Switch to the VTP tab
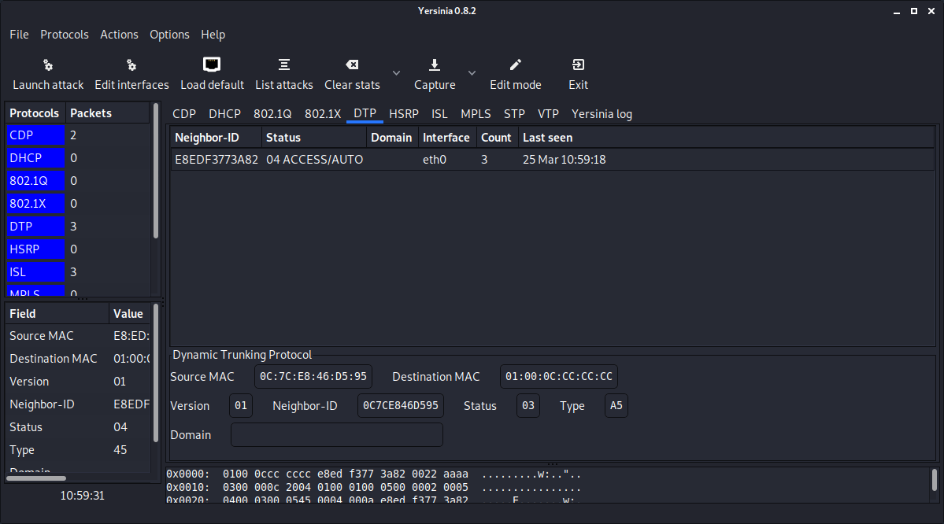 point(549,114)
